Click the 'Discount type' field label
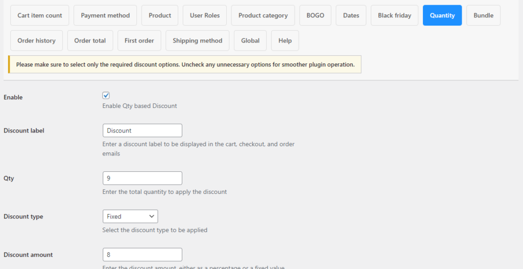523x269 pixels. click(x=23, y=216)
